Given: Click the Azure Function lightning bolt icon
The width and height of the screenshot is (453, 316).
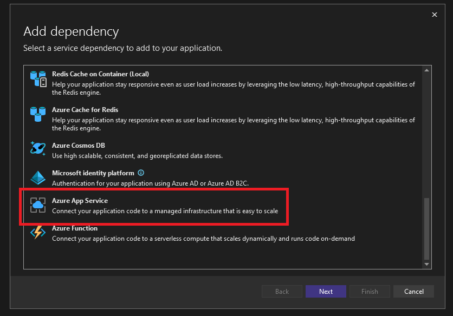Looking at the screenshot, I should (x=38, y=233).
